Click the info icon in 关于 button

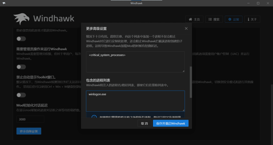coord(248,19)
